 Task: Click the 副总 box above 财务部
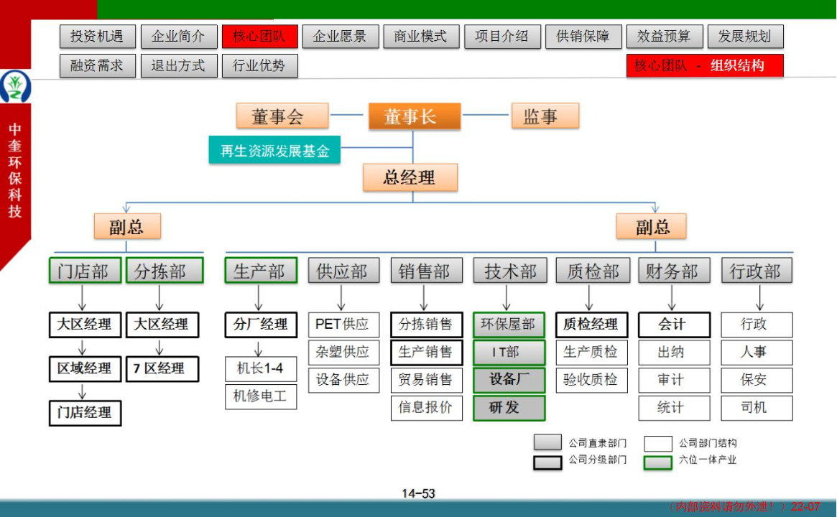pyautogui.click(x=651, y=226)
